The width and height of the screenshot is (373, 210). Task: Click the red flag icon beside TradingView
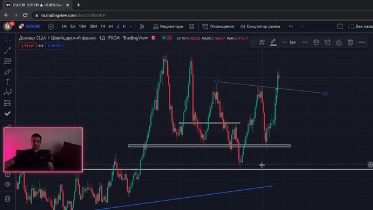(153, 38)
